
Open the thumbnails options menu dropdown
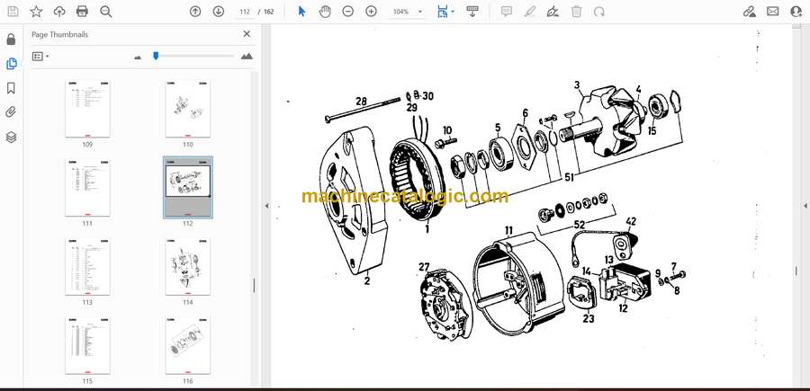coord(40,56)
